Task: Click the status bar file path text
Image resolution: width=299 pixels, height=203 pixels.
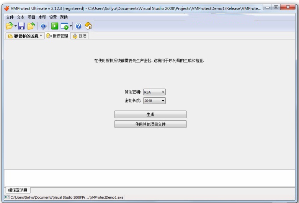Action: 67,197
